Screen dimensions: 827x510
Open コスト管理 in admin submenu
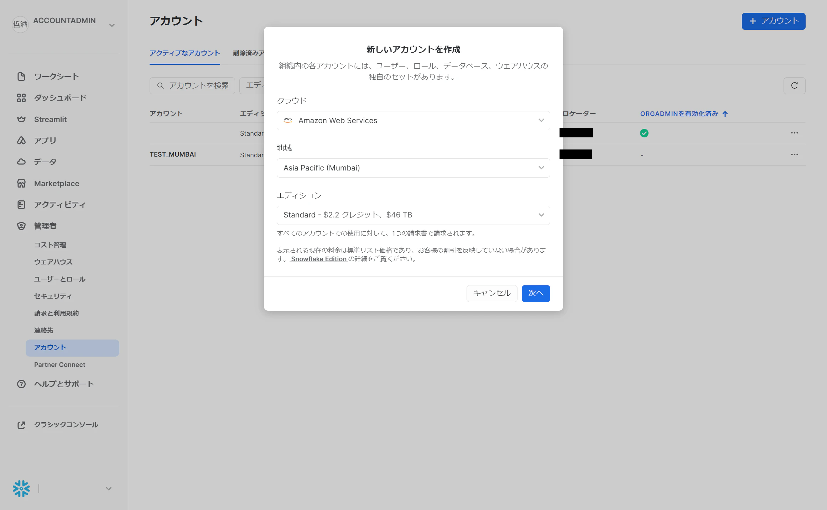point(50,245)
